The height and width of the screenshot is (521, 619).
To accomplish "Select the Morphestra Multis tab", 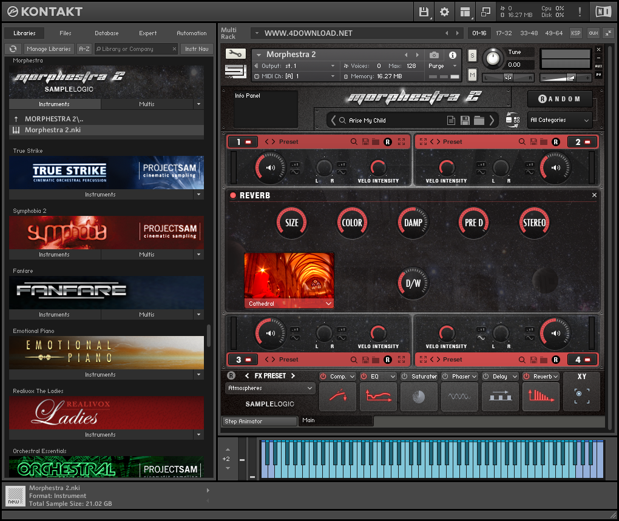I will pos(147,104).
